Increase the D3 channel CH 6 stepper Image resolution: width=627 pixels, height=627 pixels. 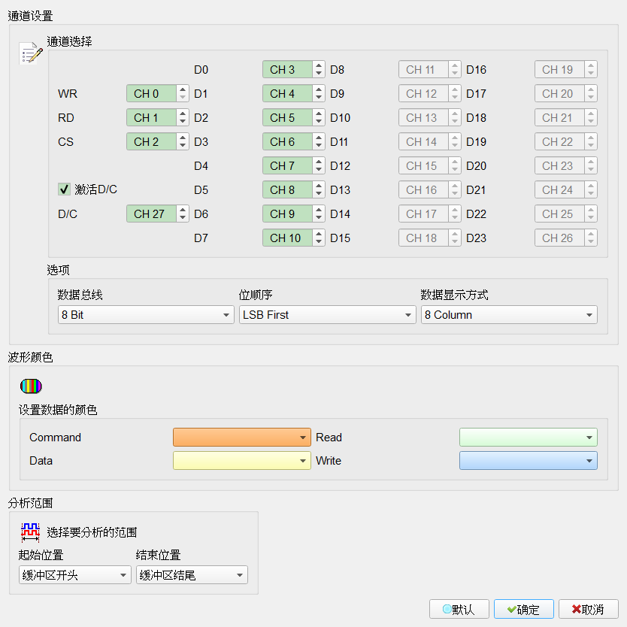click(x=319, y=138)
